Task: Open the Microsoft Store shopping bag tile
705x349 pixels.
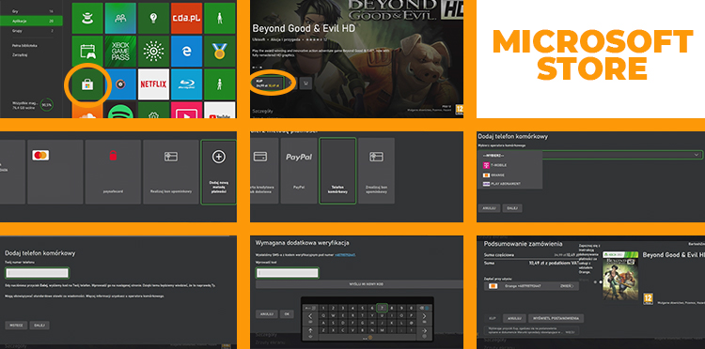Action: pos(87,83)
